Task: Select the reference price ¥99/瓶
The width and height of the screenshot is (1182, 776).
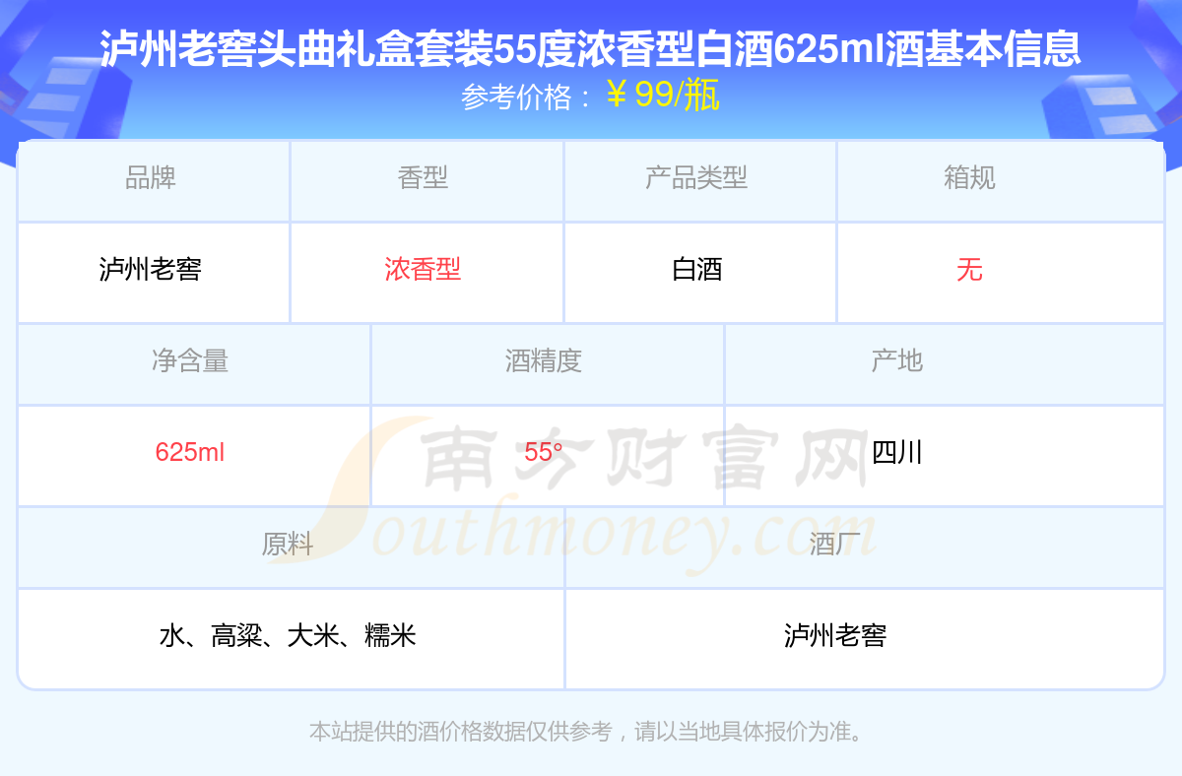Action: point(662,96)
